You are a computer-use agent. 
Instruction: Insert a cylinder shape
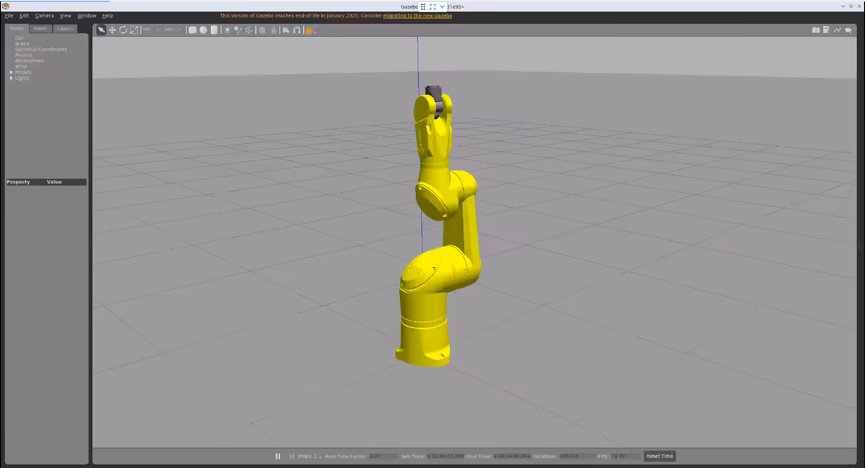214,30
